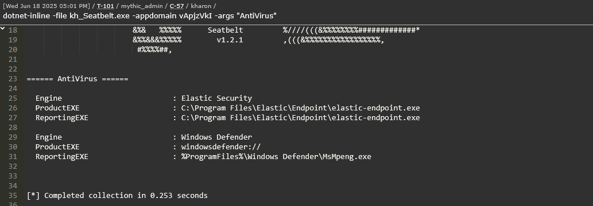Viewport: 593px width, 206px height.
Task: Click the MsMpeng.exe ReportingEXE path
Action: tap(277, 157)
